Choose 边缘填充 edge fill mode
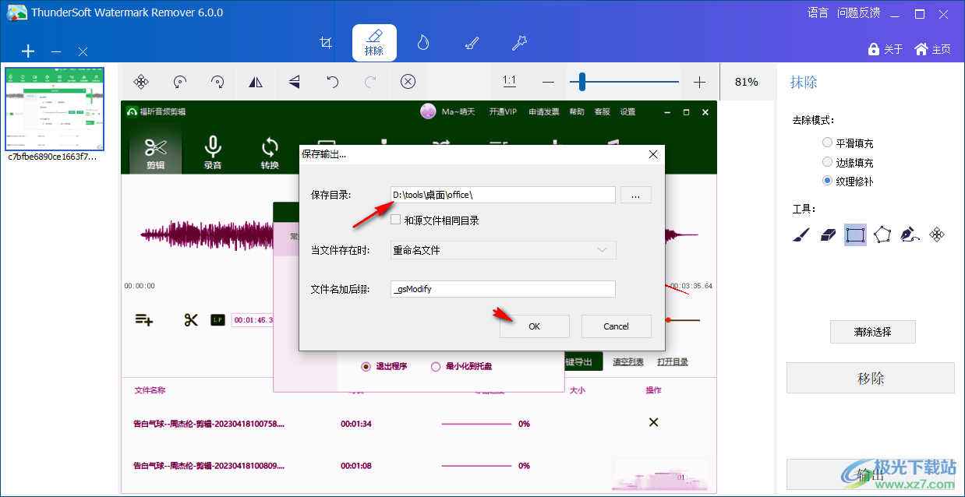 pyautogui.click(x=847, y=162)
